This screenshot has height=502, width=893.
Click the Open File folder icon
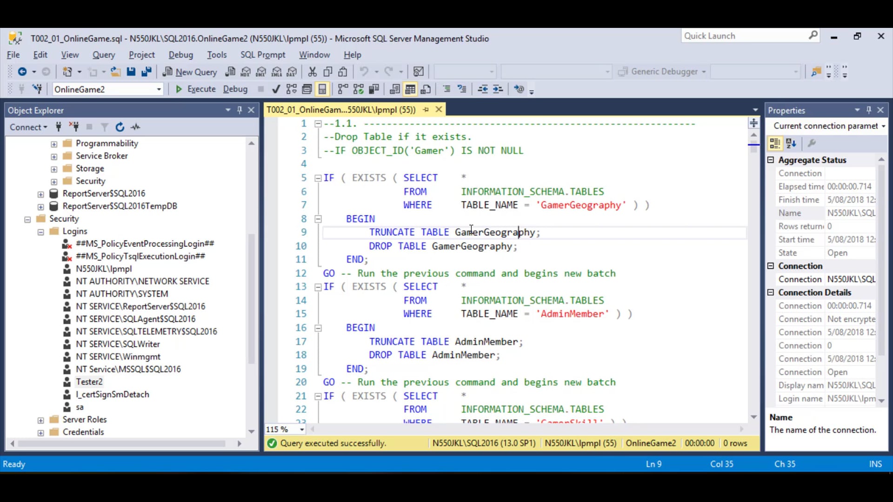pos(115,72)
